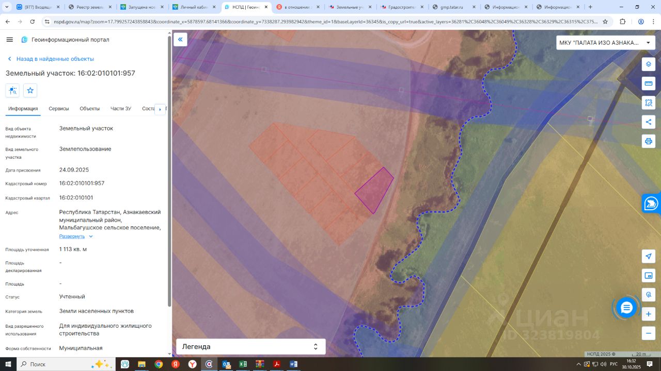Add the parcel to favorites with star
The image size is (661, 371).
[x=30, y=90]
